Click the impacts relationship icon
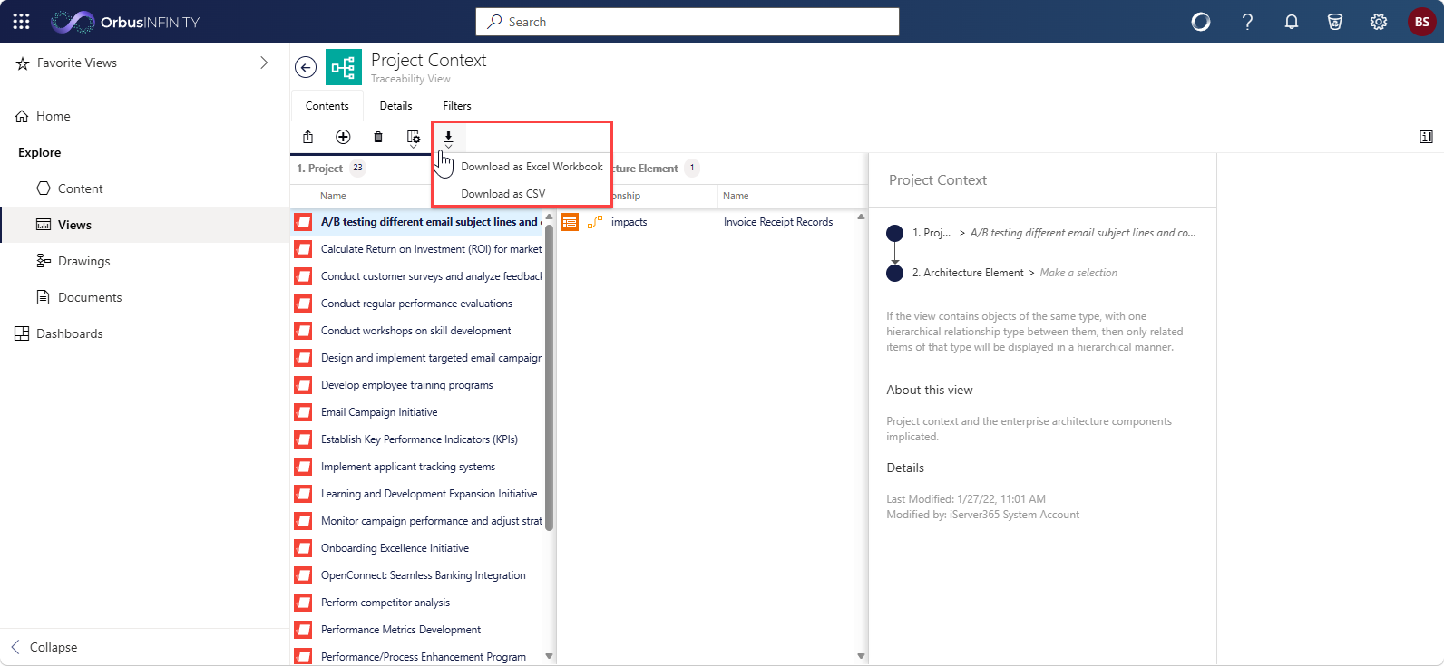This screenshot has height=666, width=1444. 595,222
